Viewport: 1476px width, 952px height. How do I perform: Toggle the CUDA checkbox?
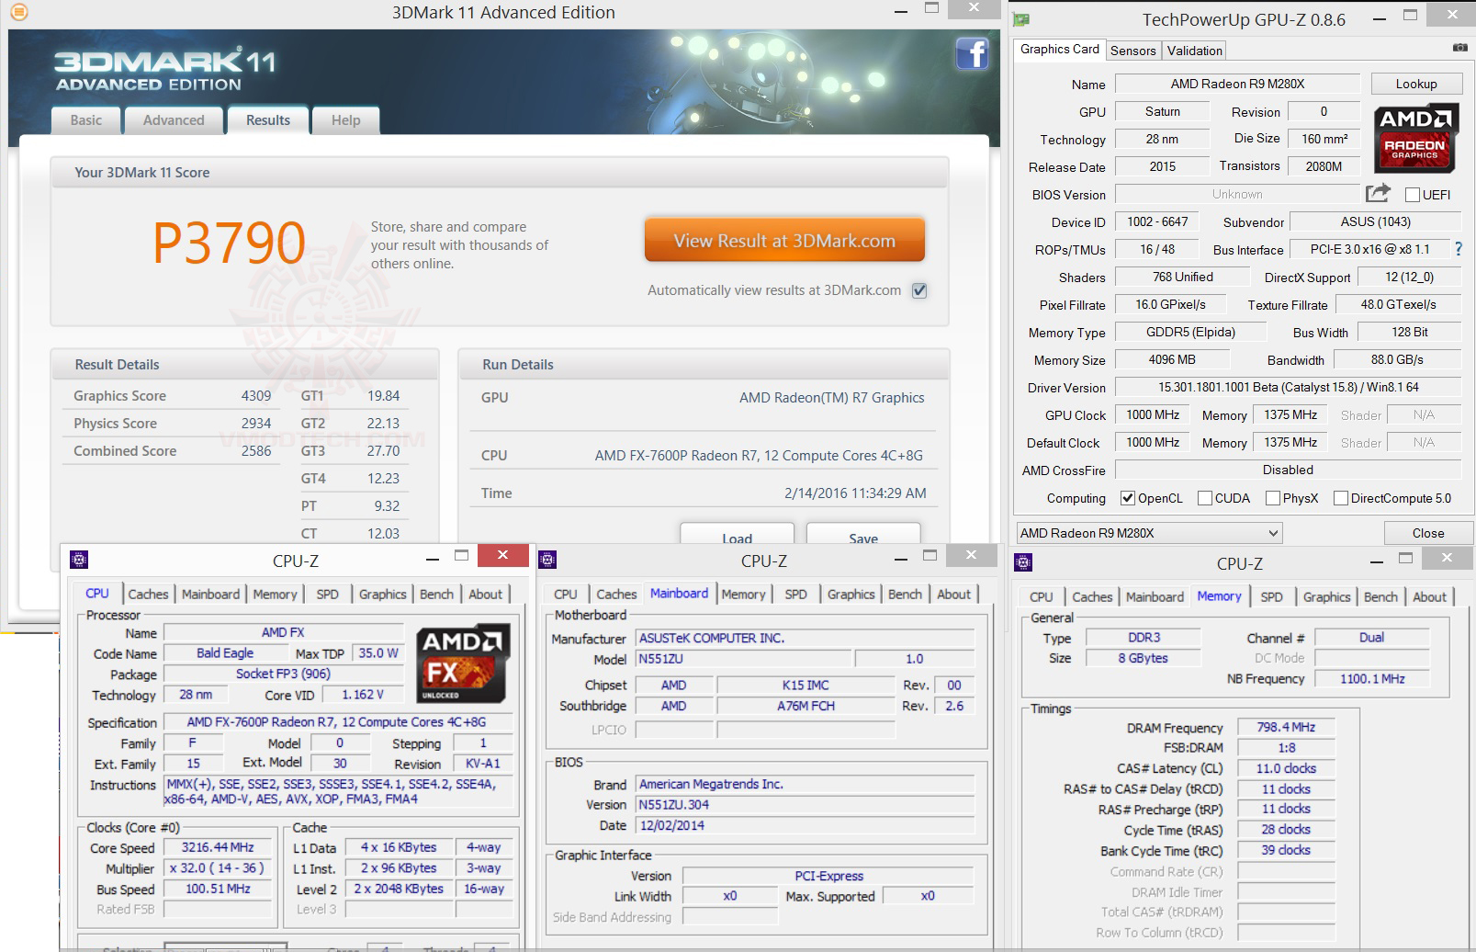tap(1205, 498)
